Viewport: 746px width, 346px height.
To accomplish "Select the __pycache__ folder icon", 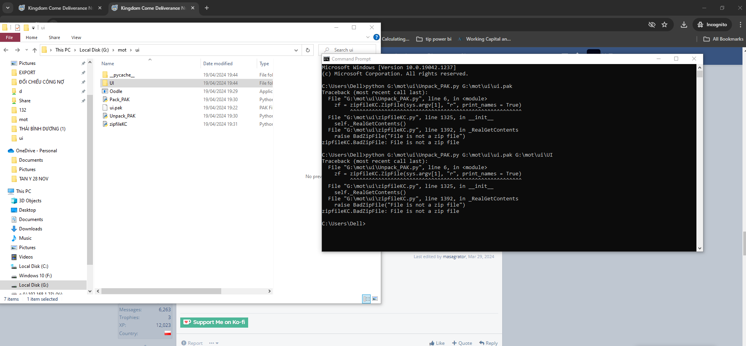I will pos(105,75).
